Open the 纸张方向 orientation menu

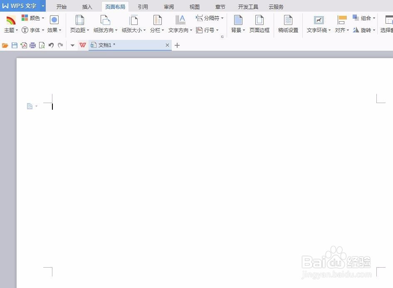105,24
